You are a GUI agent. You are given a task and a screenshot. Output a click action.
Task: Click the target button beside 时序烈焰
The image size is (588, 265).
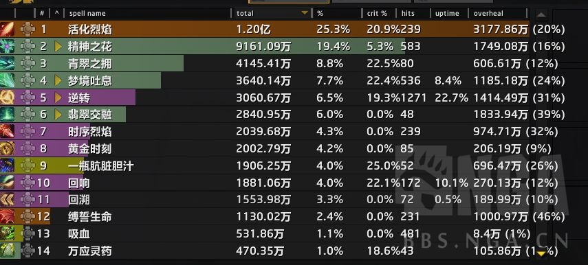coord(28,132)
